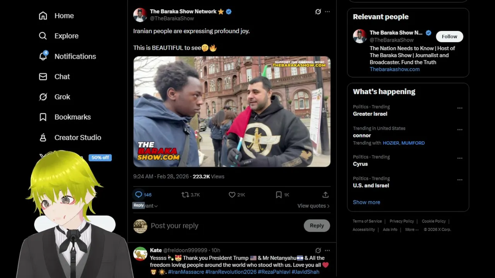
Task: Open Kate's username on the reply
Action: point(156,250)
